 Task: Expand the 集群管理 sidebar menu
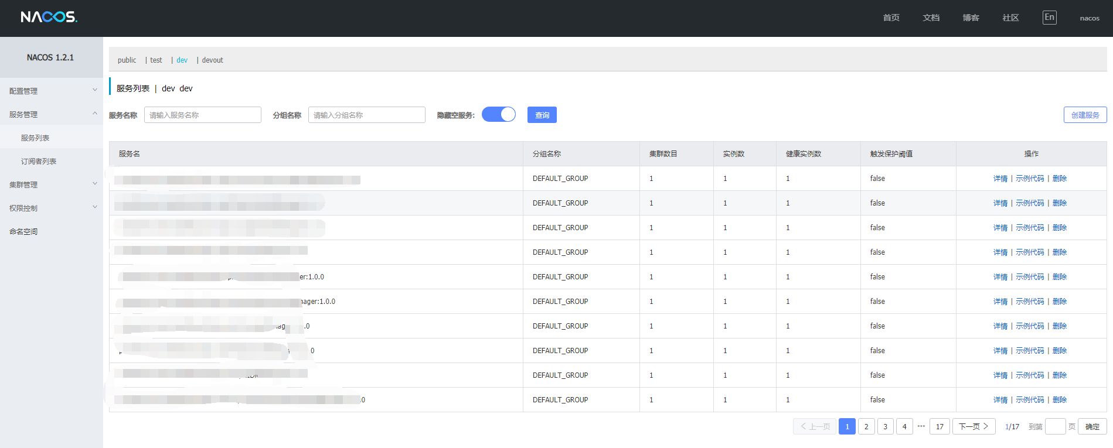(x=52, y=184)
